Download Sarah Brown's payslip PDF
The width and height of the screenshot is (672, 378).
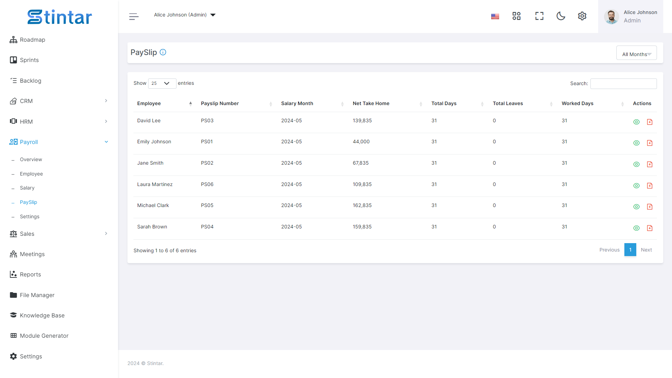pyautogui.click(x=650, y=228)
